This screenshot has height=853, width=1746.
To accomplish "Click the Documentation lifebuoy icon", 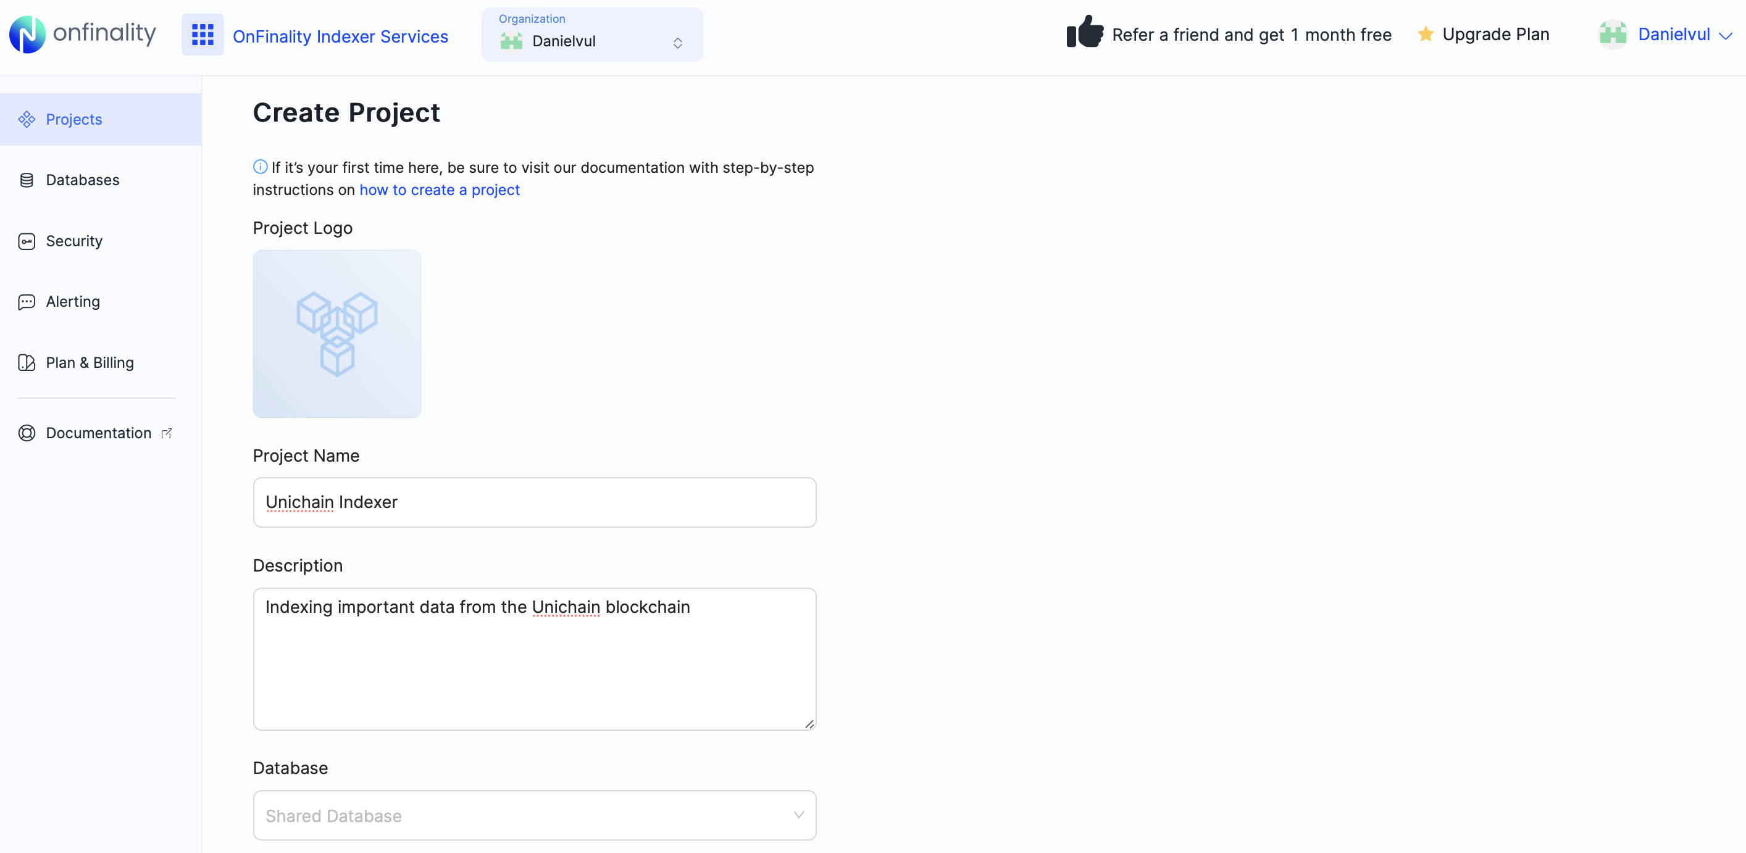I will 27,433.
